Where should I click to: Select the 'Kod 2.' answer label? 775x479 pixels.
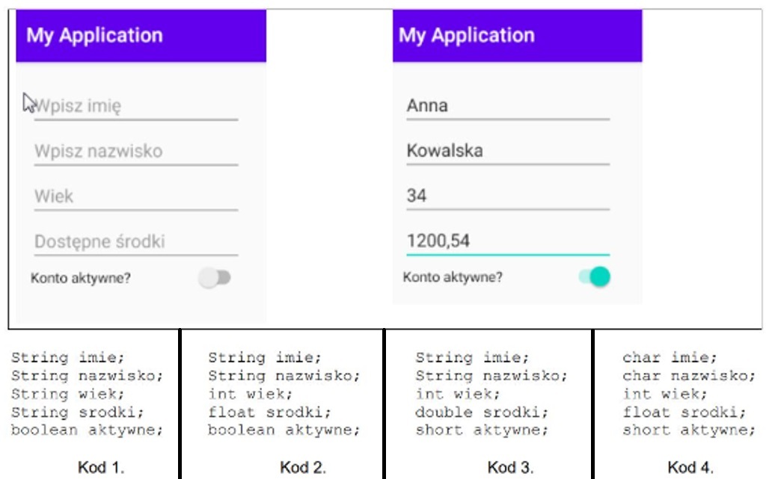[303, 466]
